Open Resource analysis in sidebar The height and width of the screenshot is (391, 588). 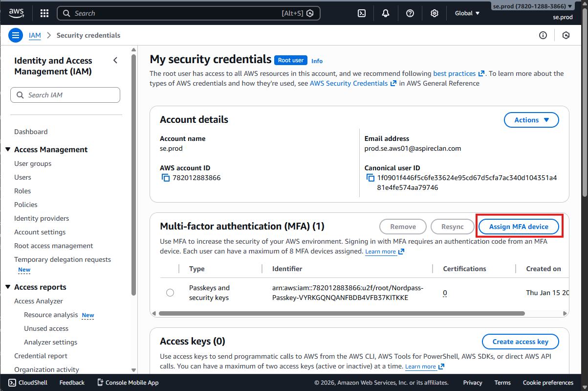coord(51,315)
